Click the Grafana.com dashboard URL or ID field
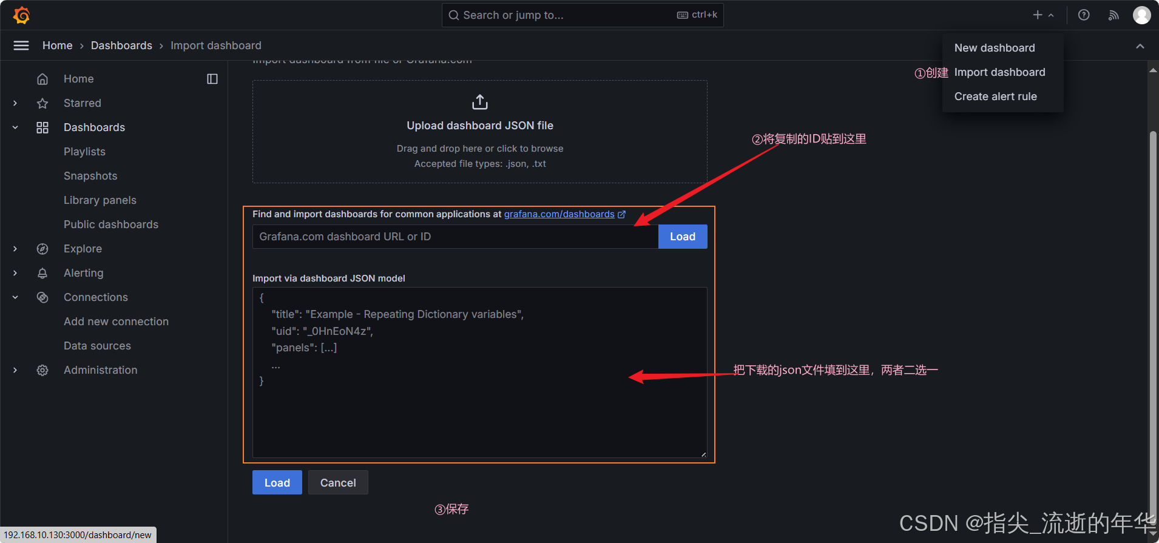 [455, 237]
